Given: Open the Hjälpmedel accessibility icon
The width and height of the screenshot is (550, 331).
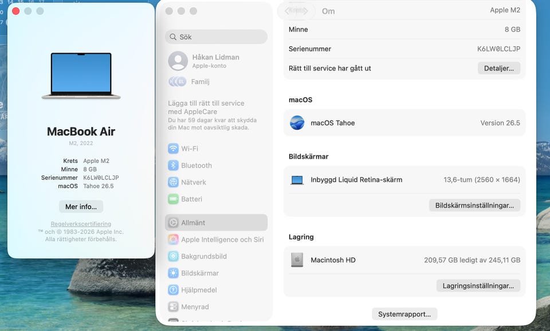Looking at the screenshot, I should 173,290.
